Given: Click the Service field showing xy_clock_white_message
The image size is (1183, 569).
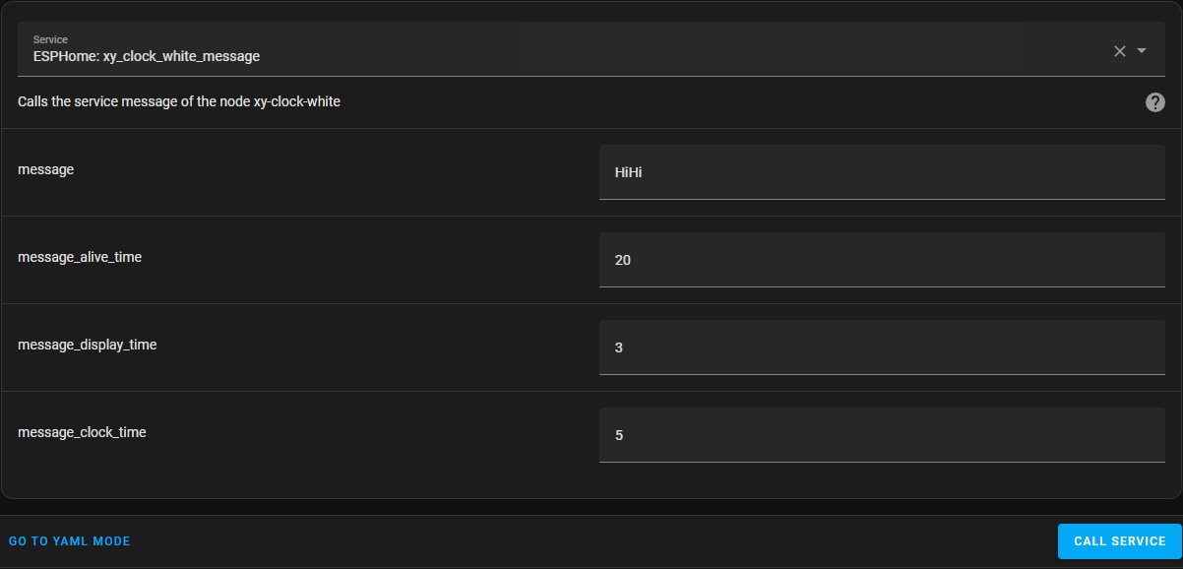Looking at the screenshot, I should tap(591, 49).
